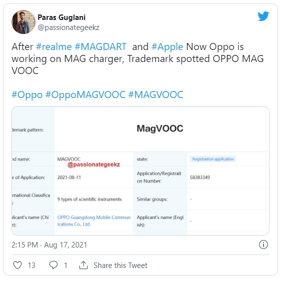Open the #OppoMAGVOOC hashtag
283x282 pixels.
[85, 95]
